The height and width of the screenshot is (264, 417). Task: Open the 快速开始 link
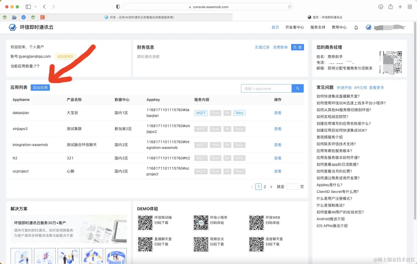(344, 88)
